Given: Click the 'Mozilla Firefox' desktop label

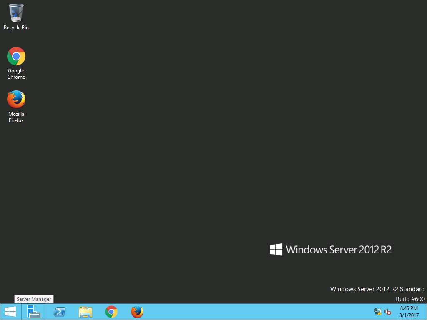Looking at the screenshot, I should [x=16, y=117].
